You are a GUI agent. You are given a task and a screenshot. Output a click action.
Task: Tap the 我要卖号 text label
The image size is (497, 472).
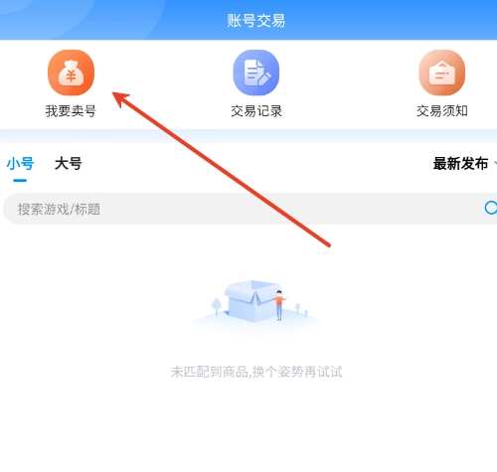point(71,111)
